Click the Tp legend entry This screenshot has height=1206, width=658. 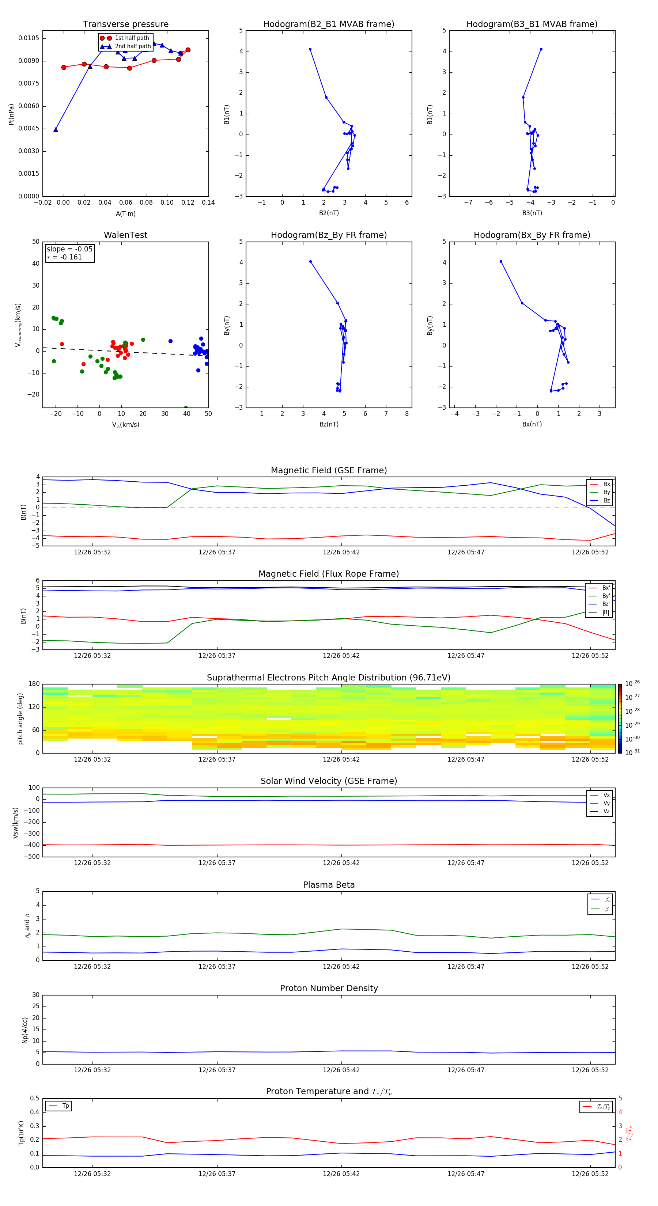pos(58,1106)
